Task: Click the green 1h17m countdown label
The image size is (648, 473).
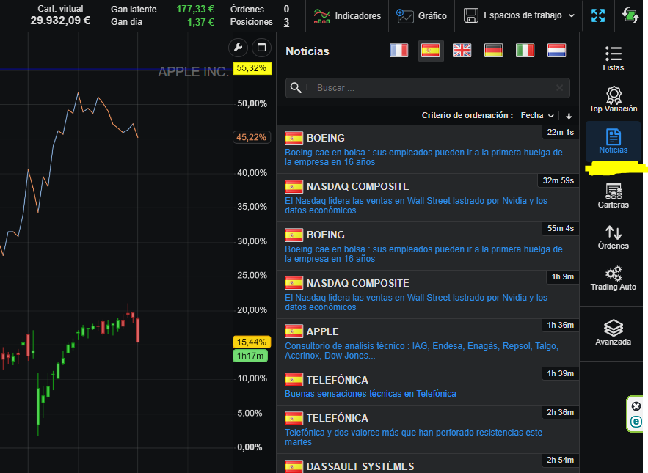Action: click(250, 356)
